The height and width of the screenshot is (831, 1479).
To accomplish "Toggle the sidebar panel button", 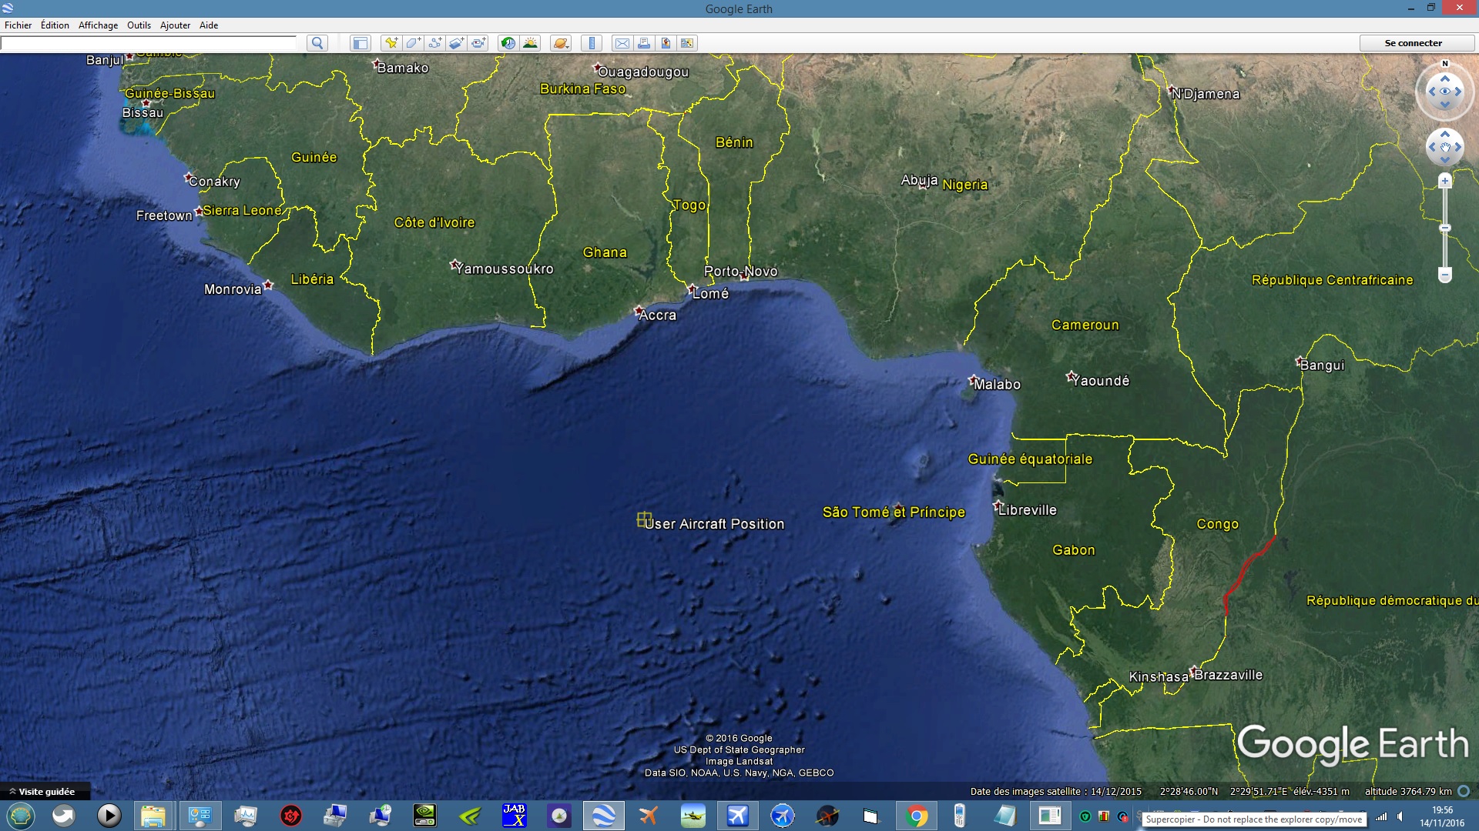I will (x=361, y=43).
